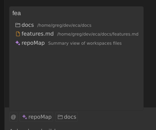Select the features.md file suggestion
The height and width of the screenshot is (130, 156).
coord(76,34)
